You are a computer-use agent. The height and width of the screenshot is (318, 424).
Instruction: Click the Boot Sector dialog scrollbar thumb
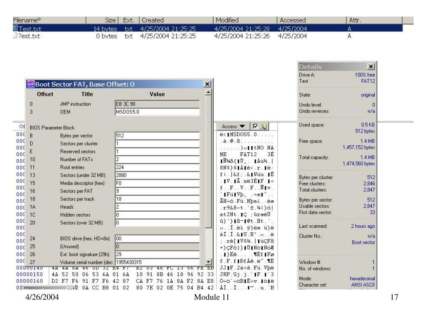coord(208,162)
